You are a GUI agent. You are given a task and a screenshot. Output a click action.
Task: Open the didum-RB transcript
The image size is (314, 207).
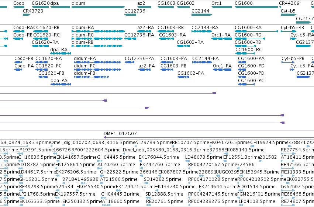[x=97, y=46]
